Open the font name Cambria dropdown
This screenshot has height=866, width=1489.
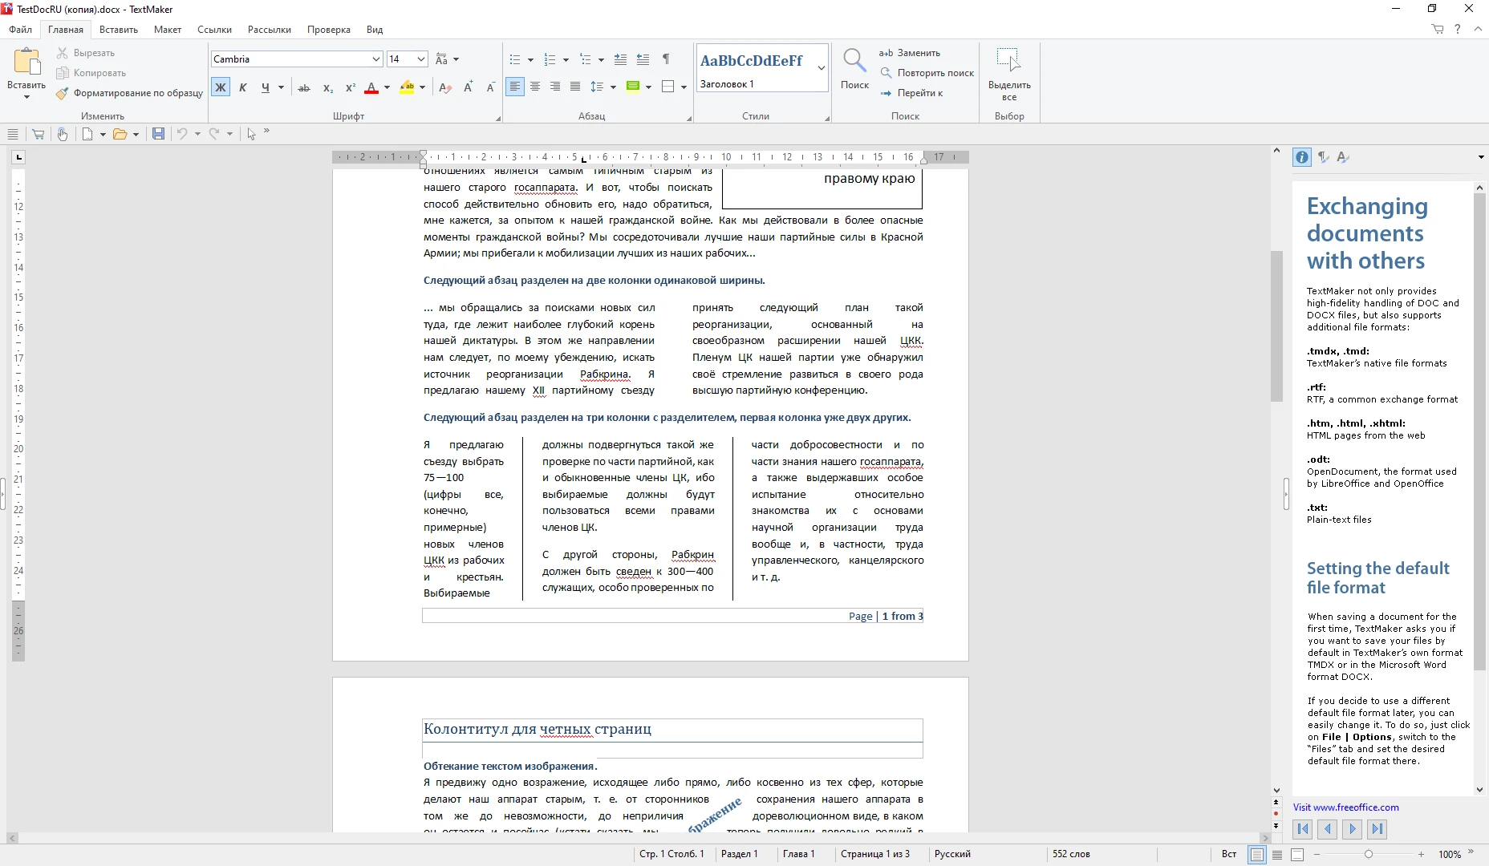pyautogui.click(x=375, y=59)
